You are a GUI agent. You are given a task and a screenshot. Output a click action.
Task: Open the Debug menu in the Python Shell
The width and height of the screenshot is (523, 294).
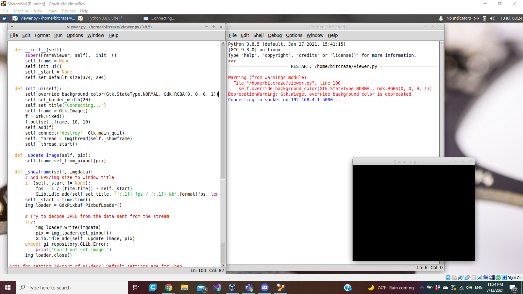[275, 35]
